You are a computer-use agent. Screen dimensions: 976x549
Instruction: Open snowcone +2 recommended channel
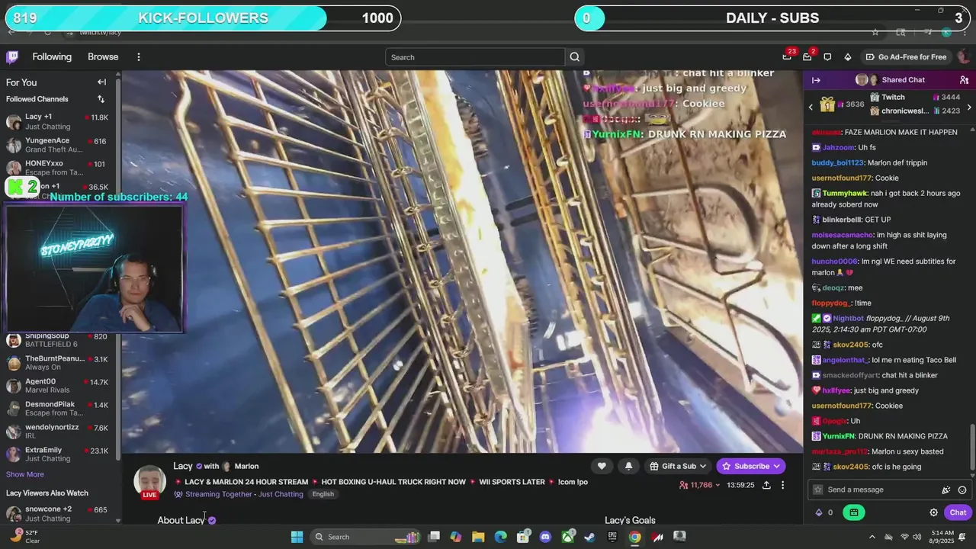coord(58,514)
